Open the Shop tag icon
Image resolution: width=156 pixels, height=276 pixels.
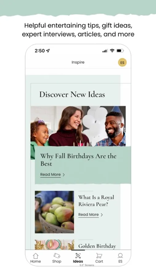coord(57,255)
